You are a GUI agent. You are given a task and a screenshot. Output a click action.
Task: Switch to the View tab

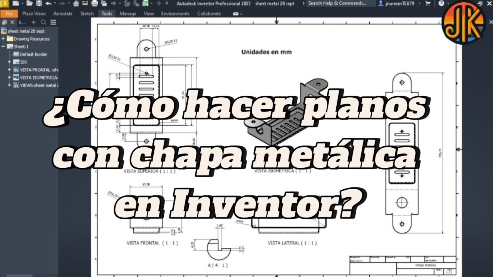149,13
